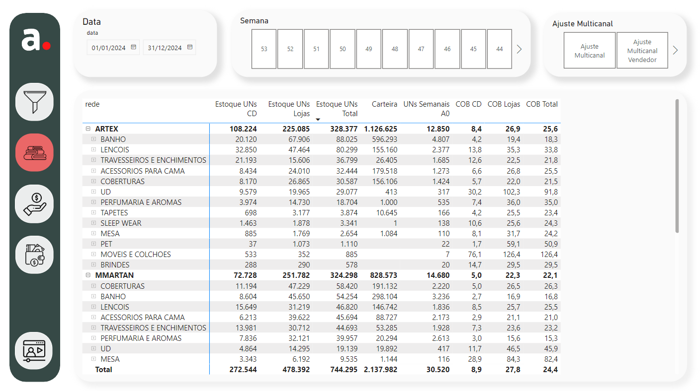Expand LENCOIS under ARTEX
This screenshot has height=391, width=700.
click(x=93, y=150)
